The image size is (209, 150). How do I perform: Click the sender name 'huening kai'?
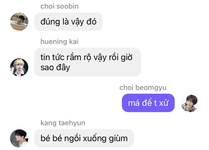point(60,42)
